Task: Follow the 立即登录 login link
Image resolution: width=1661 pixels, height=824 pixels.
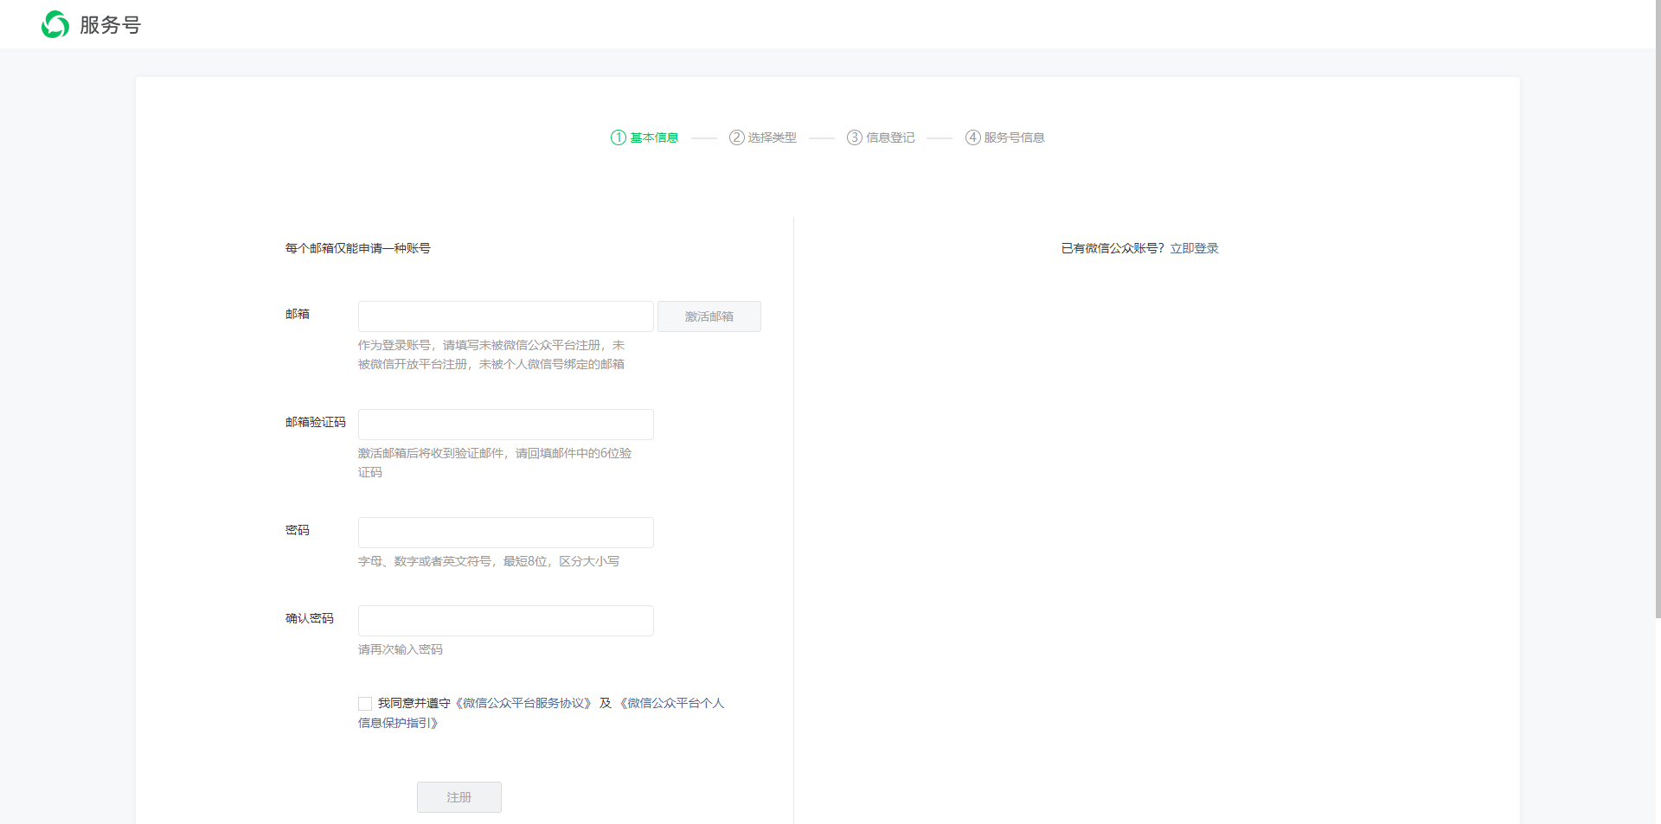Action: 1194,248
